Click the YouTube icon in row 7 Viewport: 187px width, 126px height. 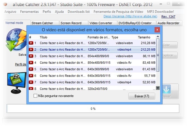pyautogui.click(x=31, y=82)
